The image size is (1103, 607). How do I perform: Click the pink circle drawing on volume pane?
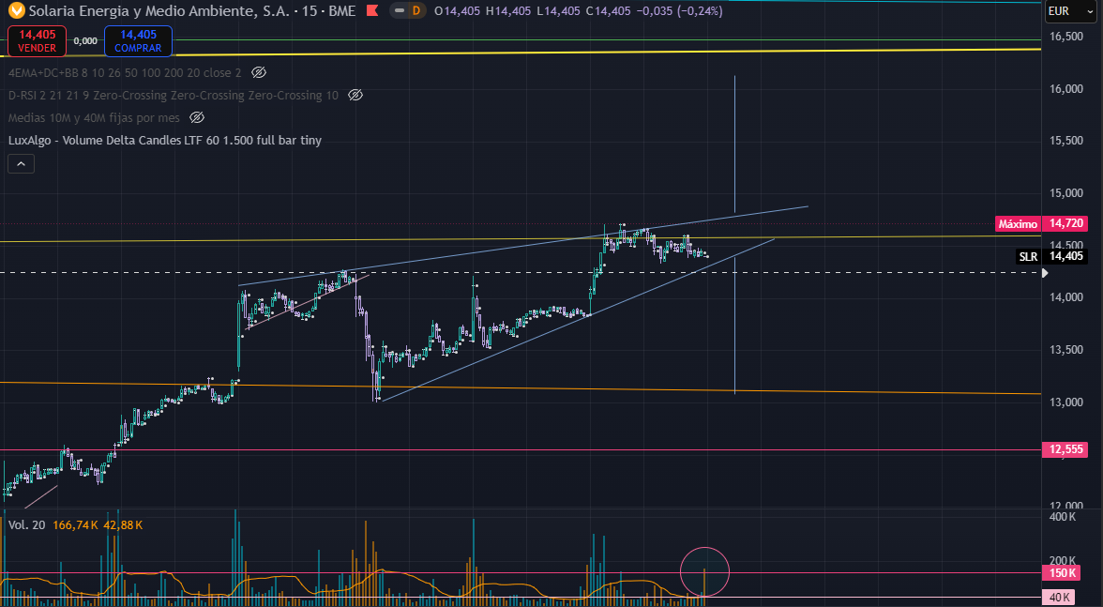click(x=704, y=571)
